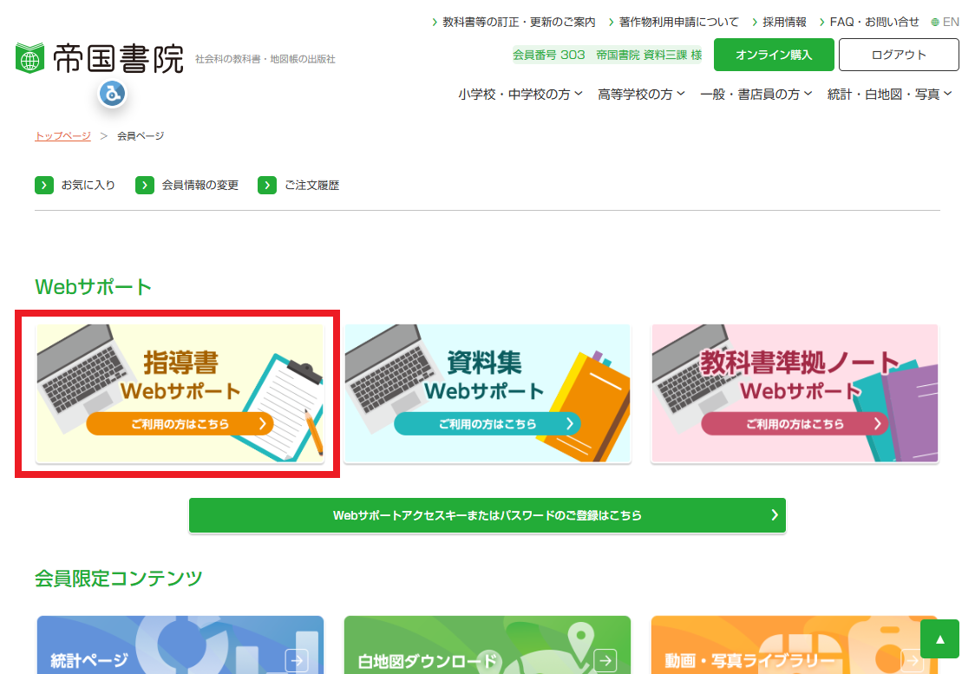Click the green arrow icon beside お気に入り
The width and height of the screenshot is (975, 674).
[x=44, y=185]
